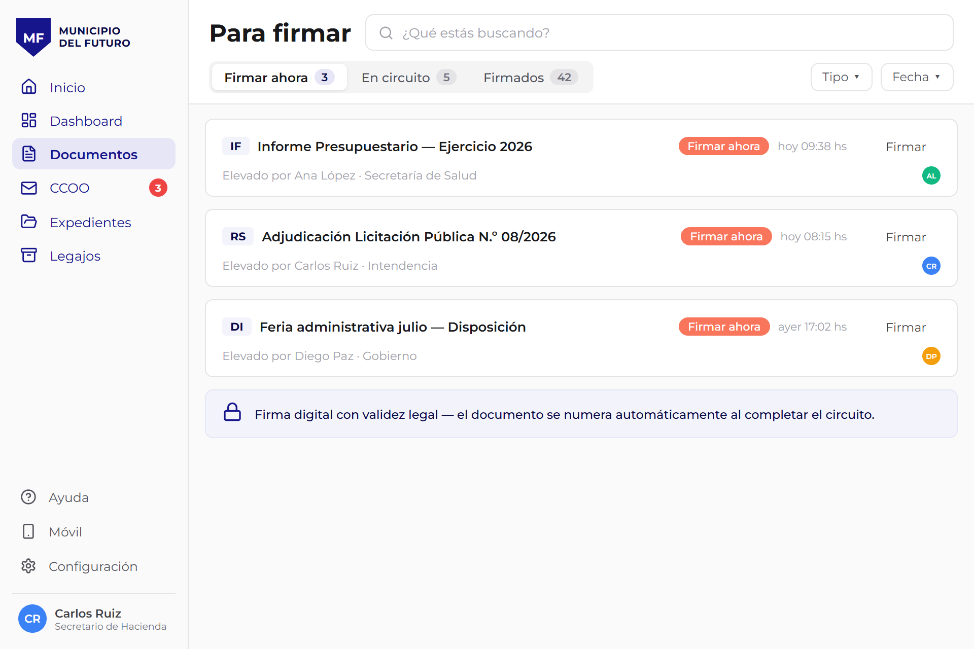
Task: Open Adjudicación Licitación Pública N.° 08/2026 title
Action: click(x=409, y=237)
